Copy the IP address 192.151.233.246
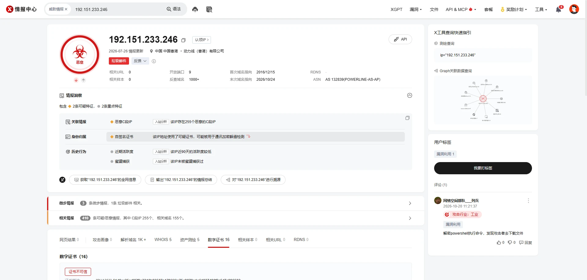This screenshot has width=587, height=280. pyautogui.click(x=183, y=40)
